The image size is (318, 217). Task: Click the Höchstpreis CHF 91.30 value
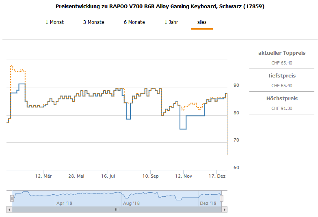pyautogui.click(x=281, y=108)
